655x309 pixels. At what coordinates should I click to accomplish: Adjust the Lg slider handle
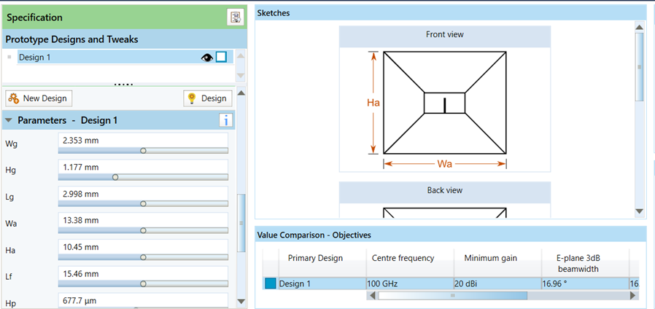143,204
